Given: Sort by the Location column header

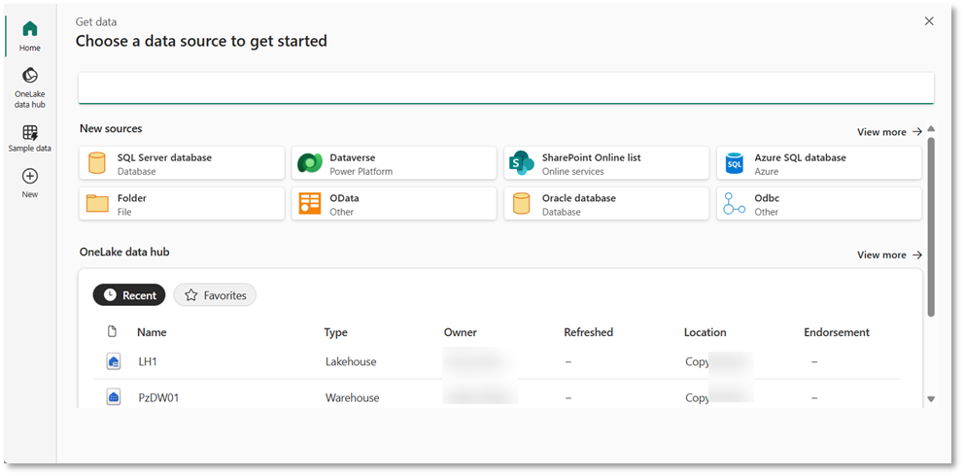Looking at the screenshot, I should 706,332.
